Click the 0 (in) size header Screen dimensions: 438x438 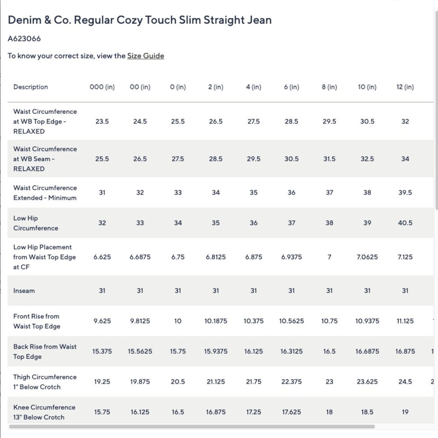178,87
